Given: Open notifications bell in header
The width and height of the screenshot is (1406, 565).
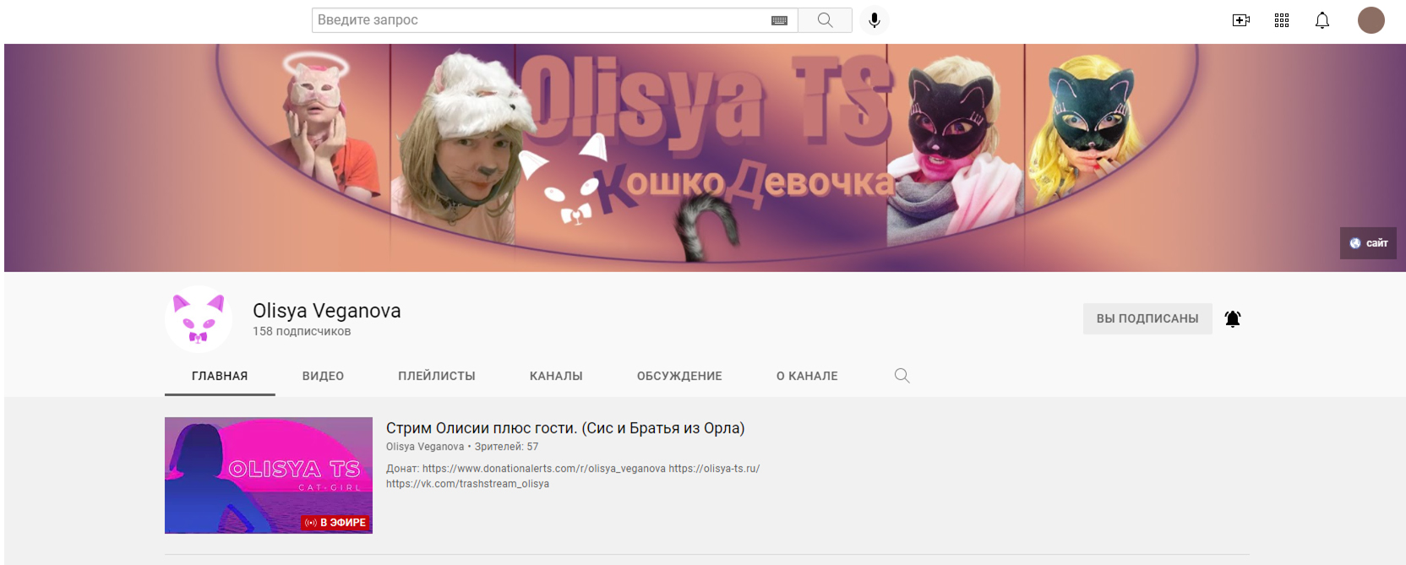Looking at the screenshot, I should (1322, 20).
